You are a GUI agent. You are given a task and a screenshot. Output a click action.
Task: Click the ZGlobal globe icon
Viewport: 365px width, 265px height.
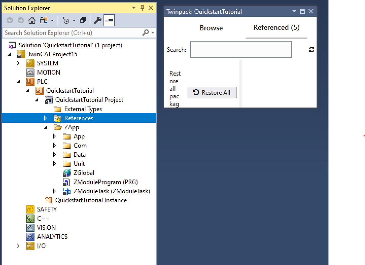pos(67,173)
